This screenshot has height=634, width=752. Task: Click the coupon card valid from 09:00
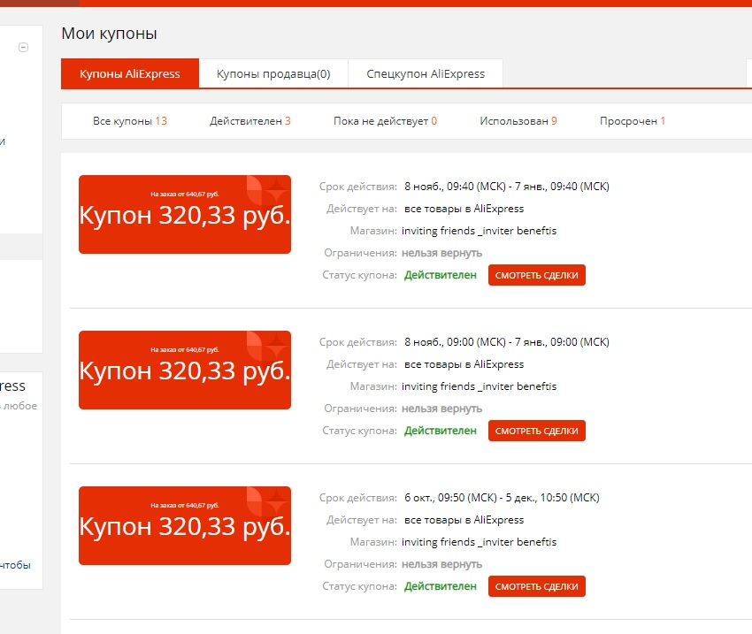(185, 370)
